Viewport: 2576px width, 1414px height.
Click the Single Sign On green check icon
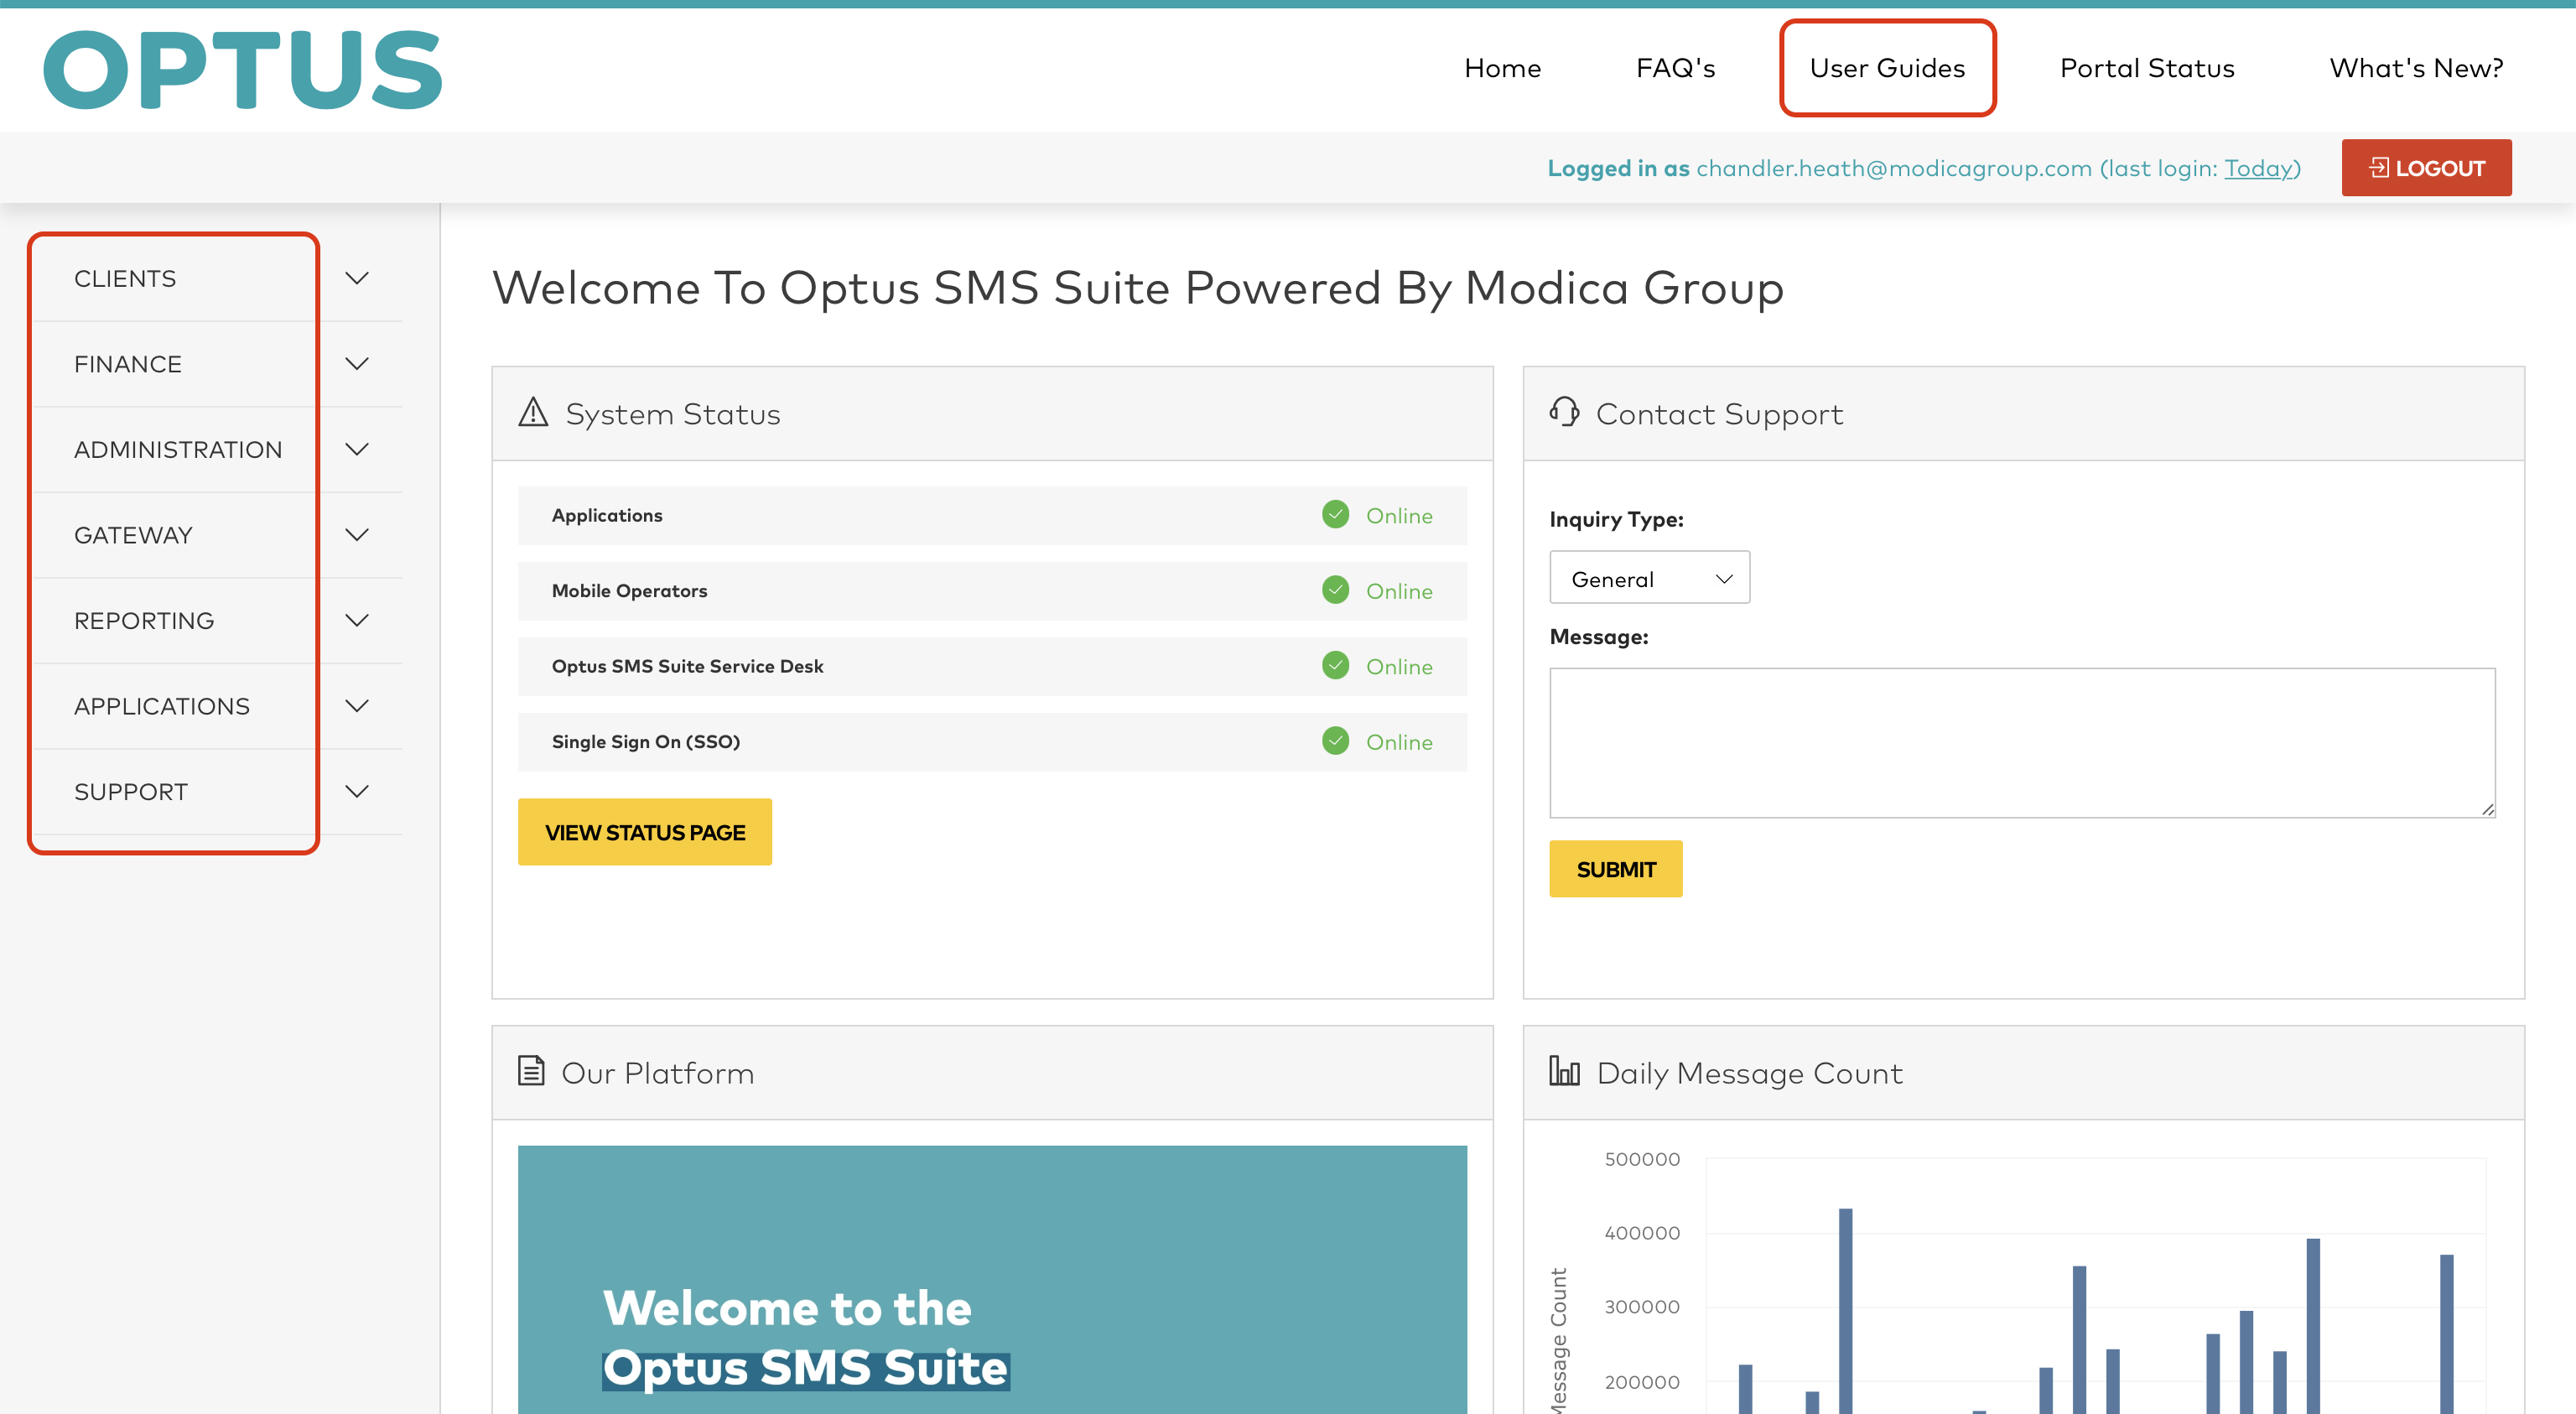[x=1335, y=741]
